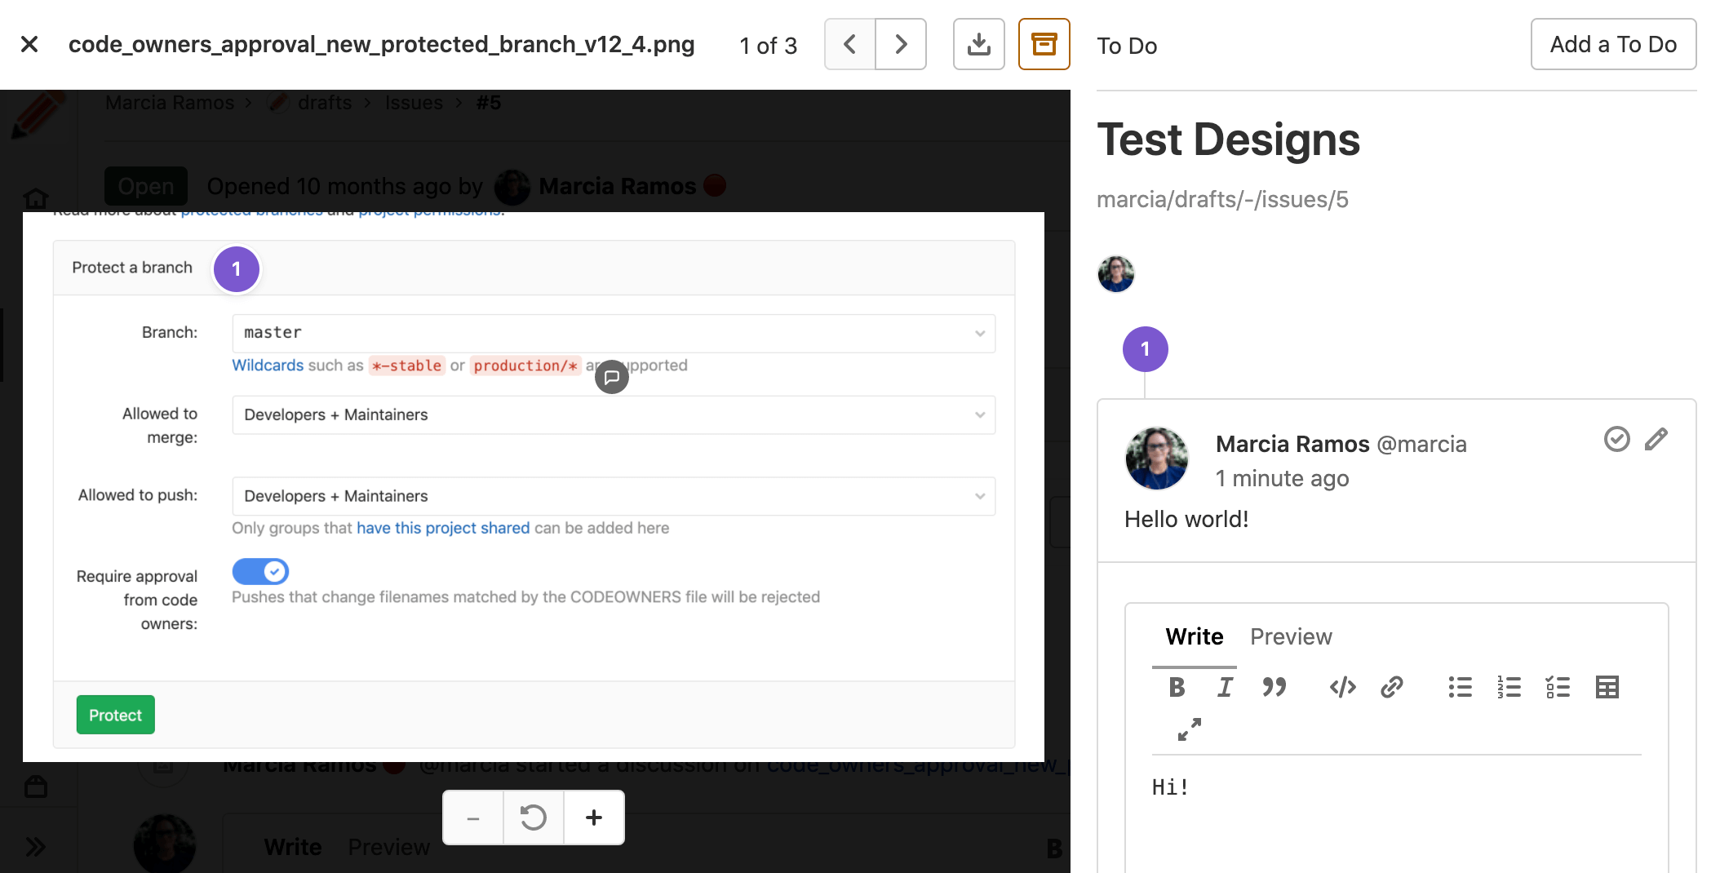
Task: Insert a table in the comment
Action: point(1607,687)
